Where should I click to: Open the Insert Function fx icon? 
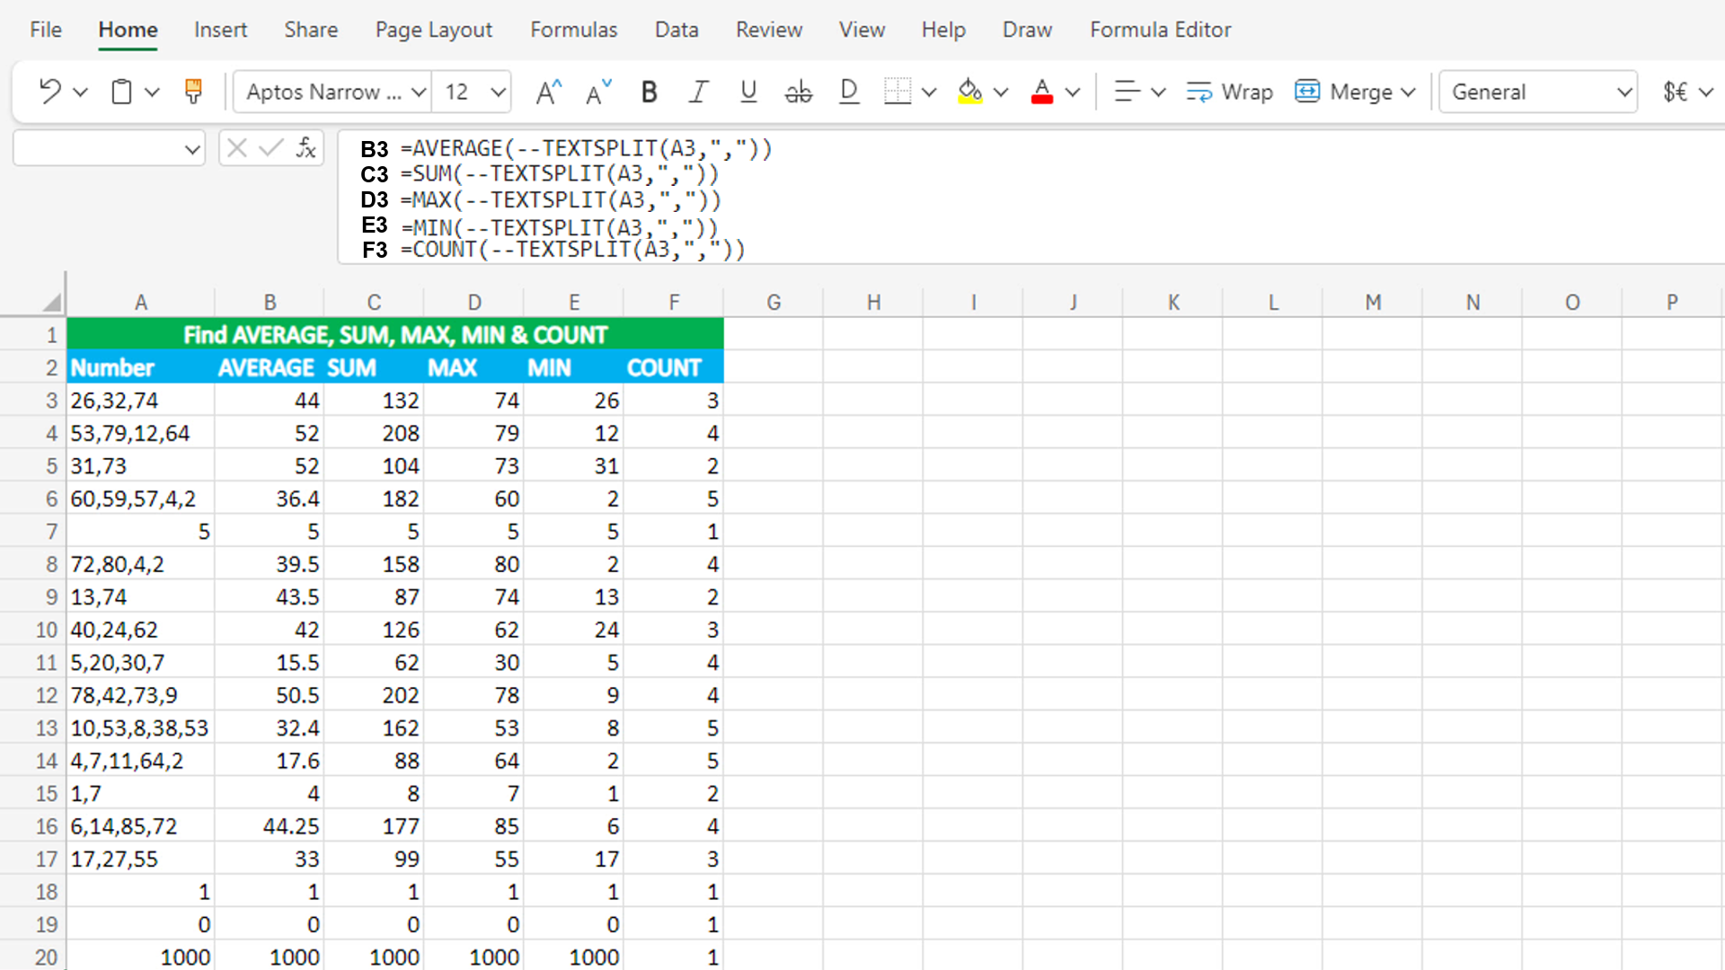tap(305, 147)
